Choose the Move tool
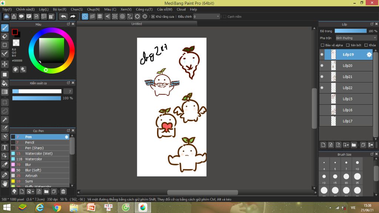This screenshot has height=213, width=379. tap(5, 64)
